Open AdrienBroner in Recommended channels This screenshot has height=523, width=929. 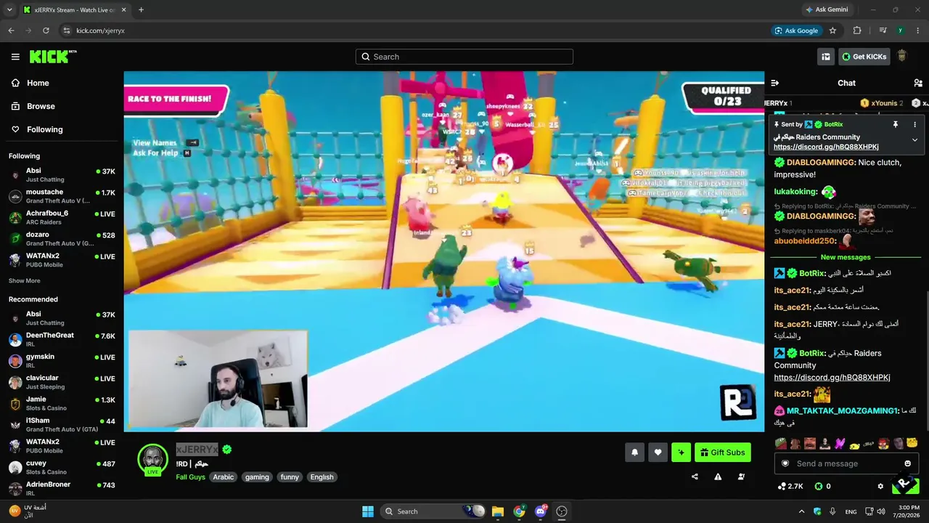coord(62,488)
